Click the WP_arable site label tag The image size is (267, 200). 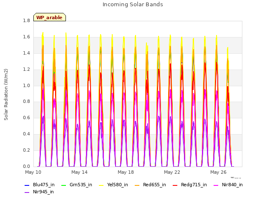pos(50,17)
